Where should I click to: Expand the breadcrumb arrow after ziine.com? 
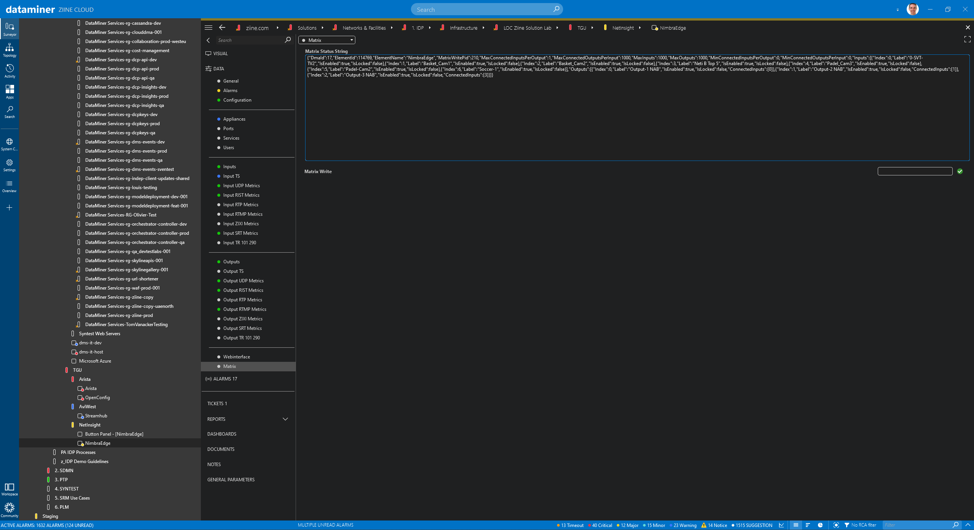[x=277, y=28]
